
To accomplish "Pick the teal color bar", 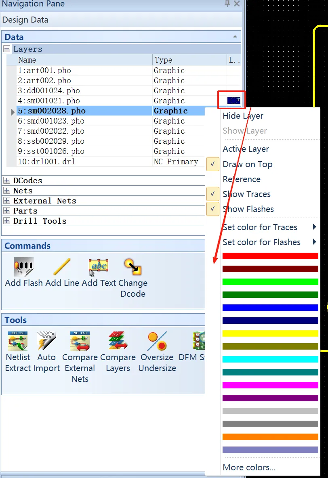I will pos(270,372).
